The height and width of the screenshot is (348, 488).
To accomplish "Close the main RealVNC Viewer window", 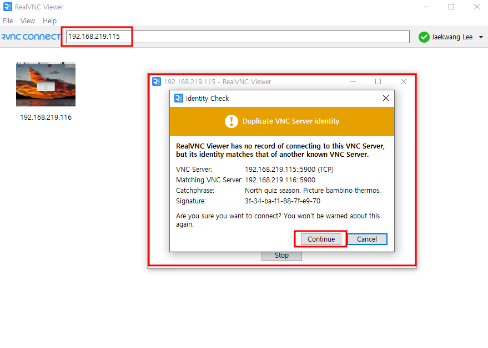I will (477, 7).
